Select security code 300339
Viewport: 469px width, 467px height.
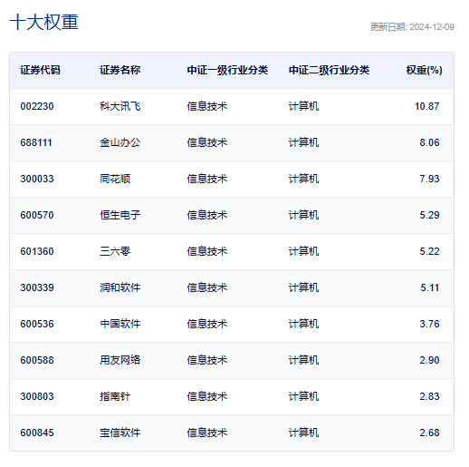(x=37, y=287)
